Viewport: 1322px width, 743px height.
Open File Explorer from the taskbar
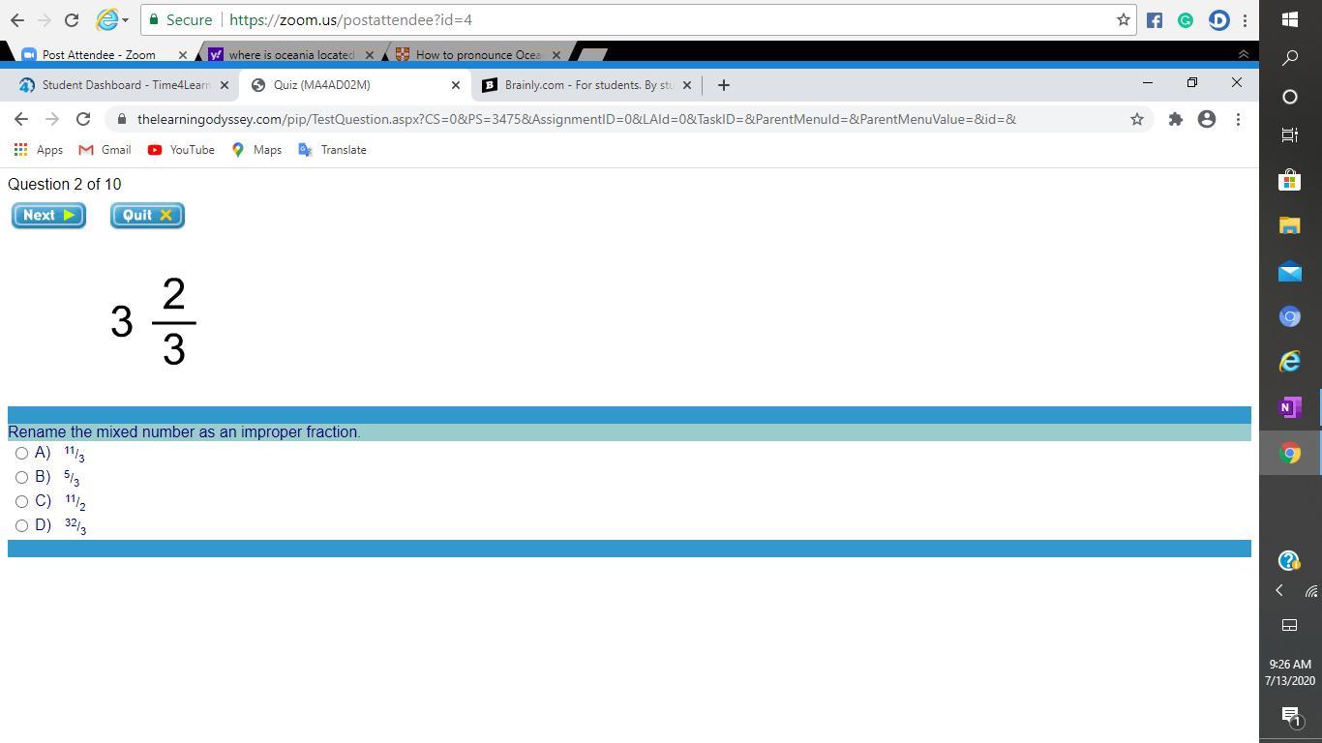click(x=1289, y=225)
